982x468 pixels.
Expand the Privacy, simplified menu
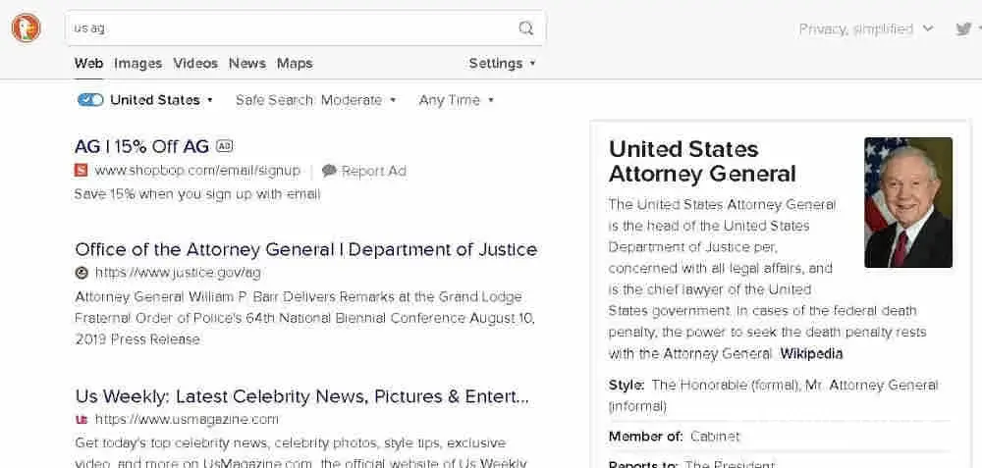click(x=866, y=28)
